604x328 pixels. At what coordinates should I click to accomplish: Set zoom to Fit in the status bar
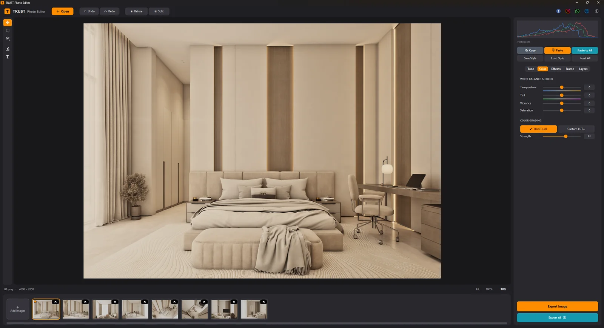(x=478, y=290)
